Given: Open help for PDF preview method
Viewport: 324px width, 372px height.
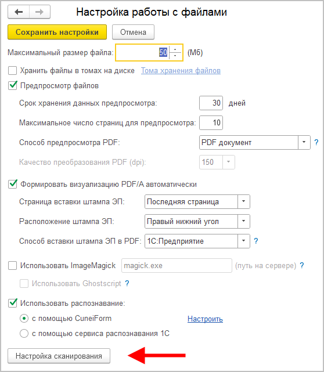Looking at the screenshot, I should 316,142.
